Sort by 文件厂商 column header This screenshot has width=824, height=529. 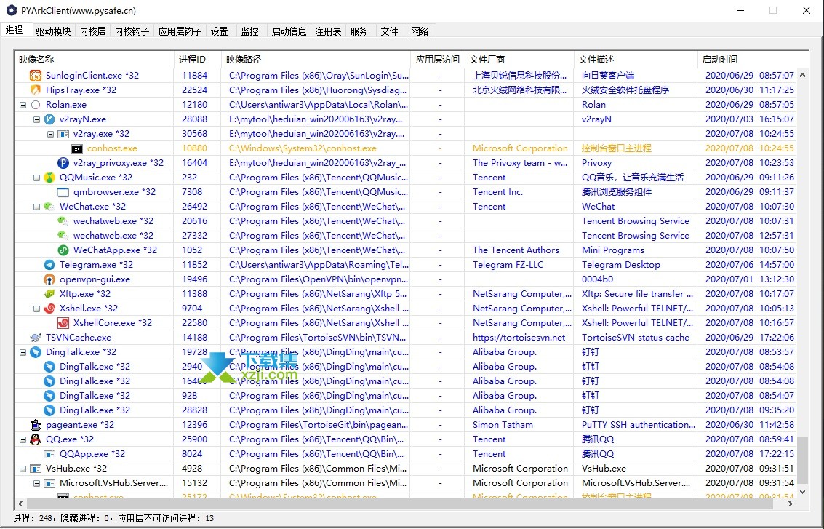pyautogui.click(x=519, y=60)
